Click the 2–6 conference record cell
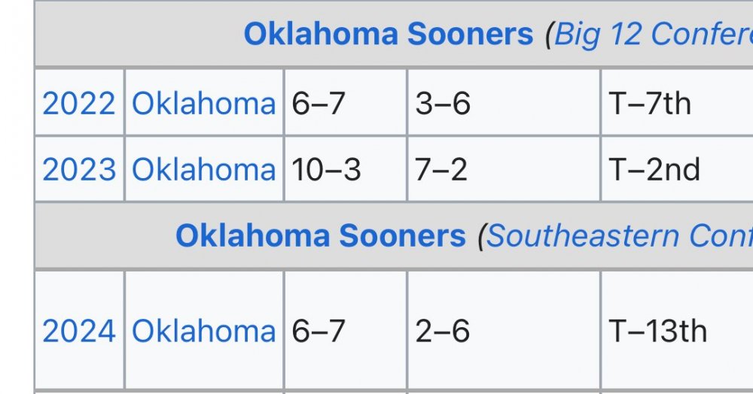Screen dimensions: 753x394 (443, 331)
